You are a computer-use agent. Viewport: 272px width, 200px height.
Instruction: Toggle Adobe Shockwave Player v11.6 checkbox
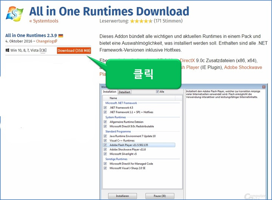coord(105,149)
